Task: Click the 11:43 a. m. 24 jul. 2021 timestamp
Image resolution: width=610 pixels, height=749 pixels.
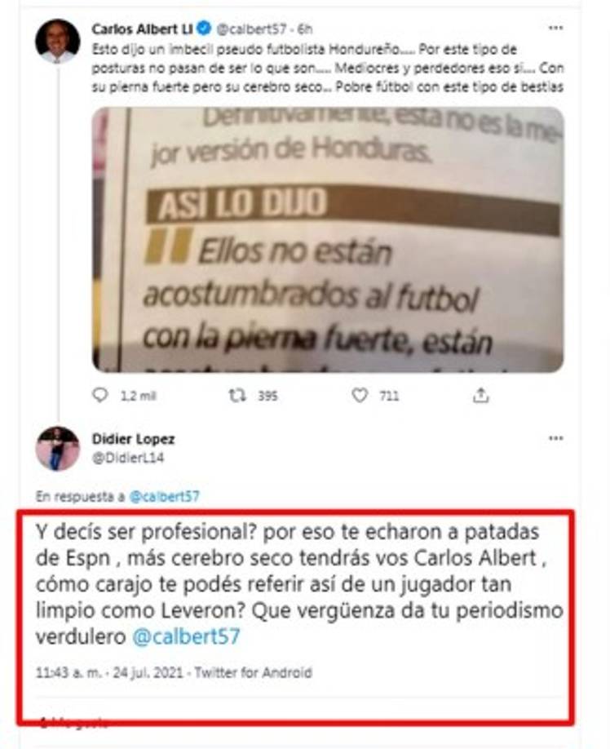Action: (x=110, y=672)
